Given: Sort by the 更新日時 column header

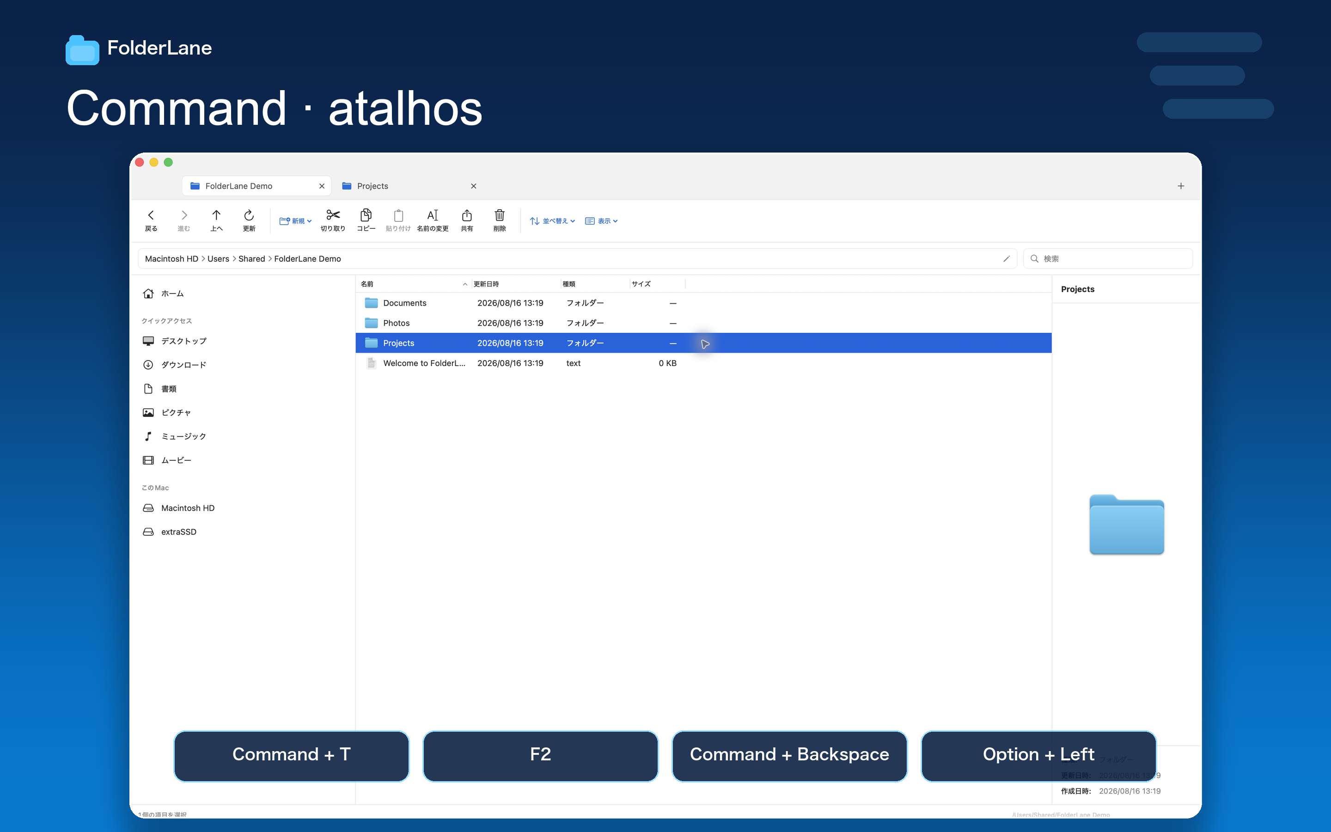Looking at the screenshot, I should click(x=516, y=284).
